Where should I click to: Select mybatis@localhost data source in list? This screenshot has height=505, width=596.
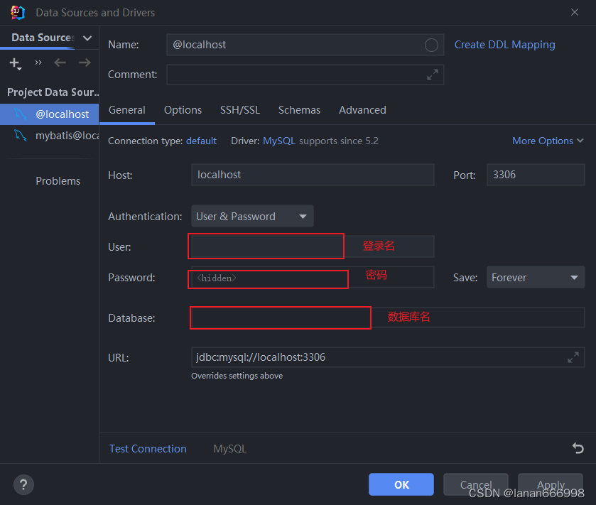point(50,135)
